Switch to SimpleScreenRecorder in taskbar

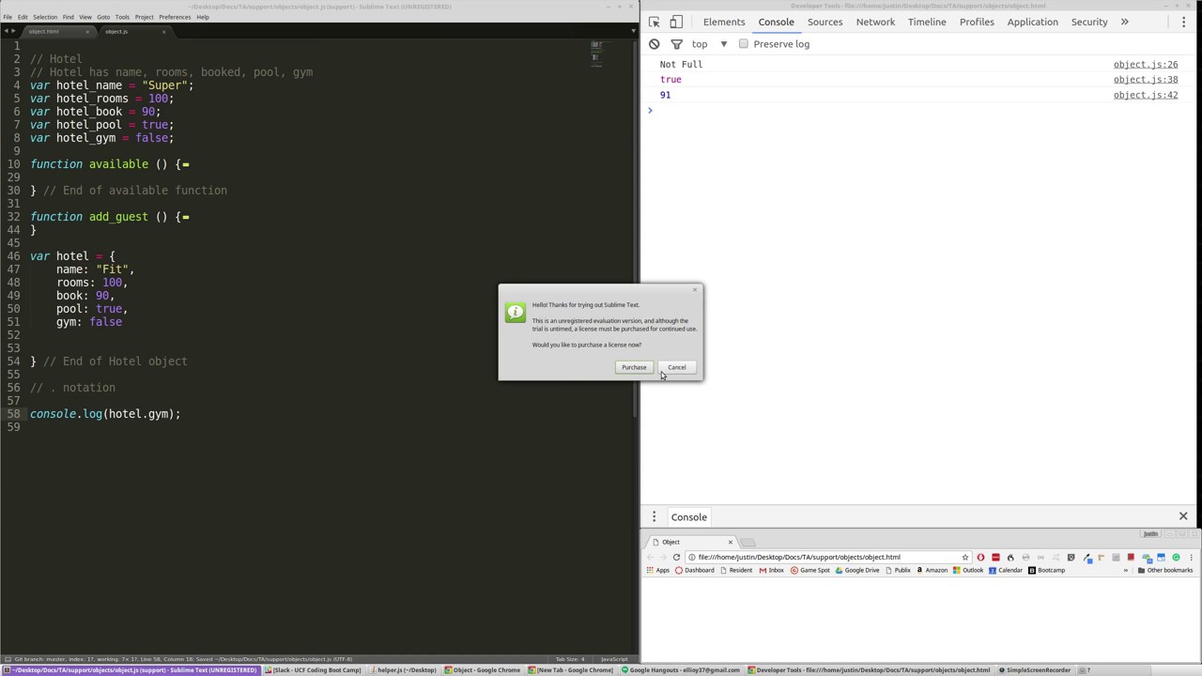tap(1034, 670)
